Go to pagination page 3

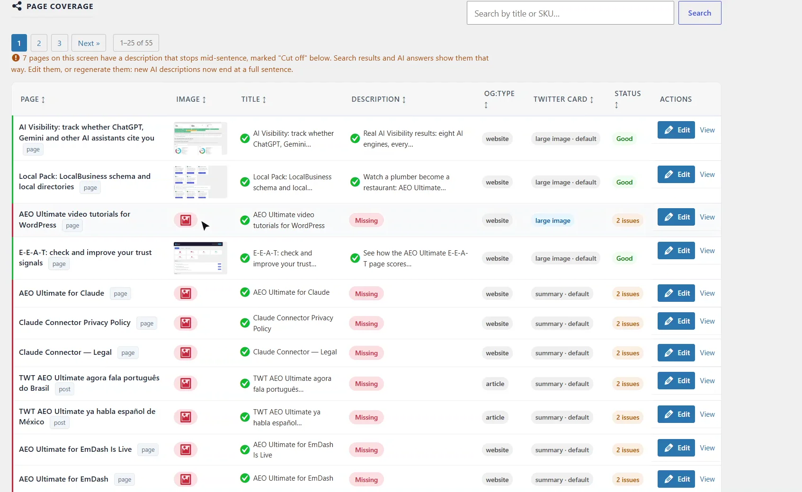[x=59, y=43]
